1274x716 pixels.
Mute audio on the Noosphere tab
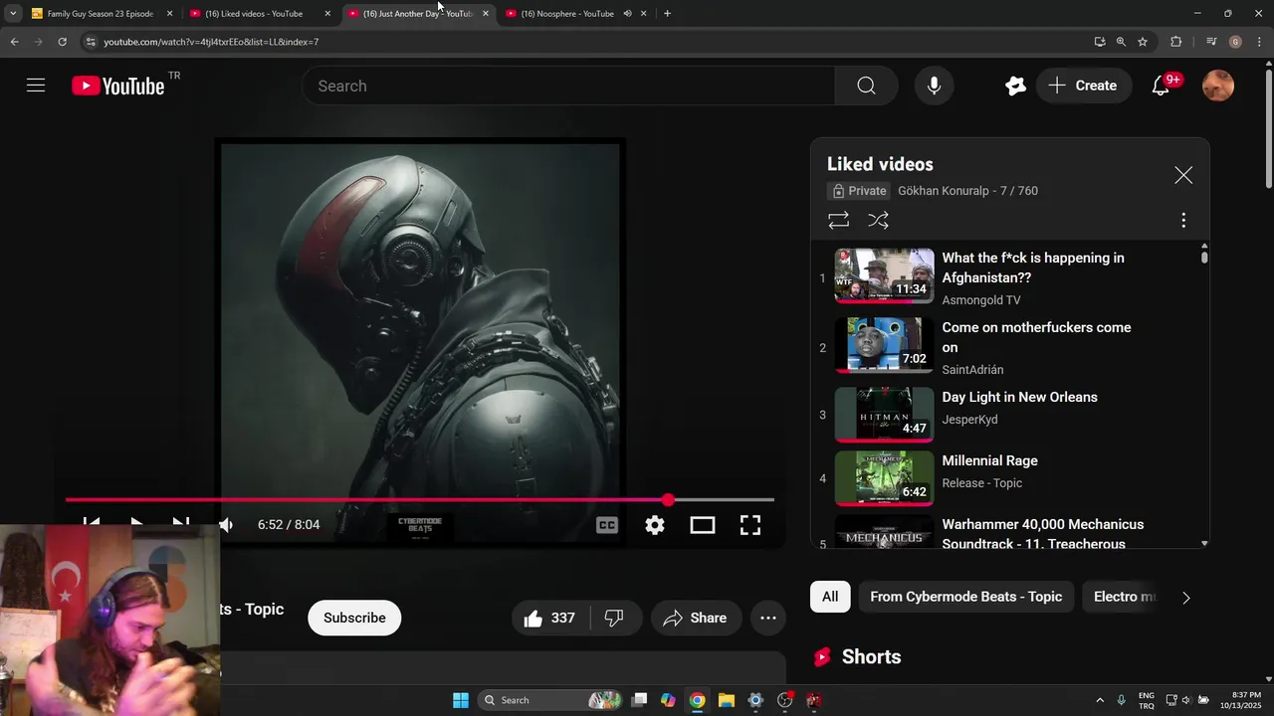[628, 14]
